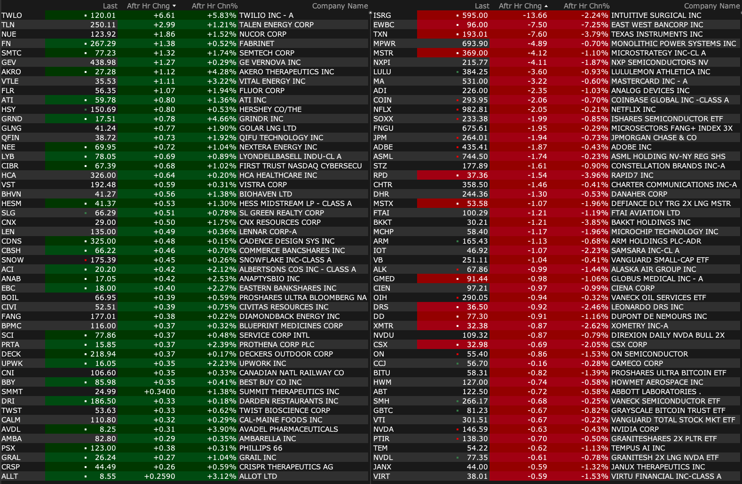Click the sort arrow on right Aftr Hr Chng header

pos(546,6)
